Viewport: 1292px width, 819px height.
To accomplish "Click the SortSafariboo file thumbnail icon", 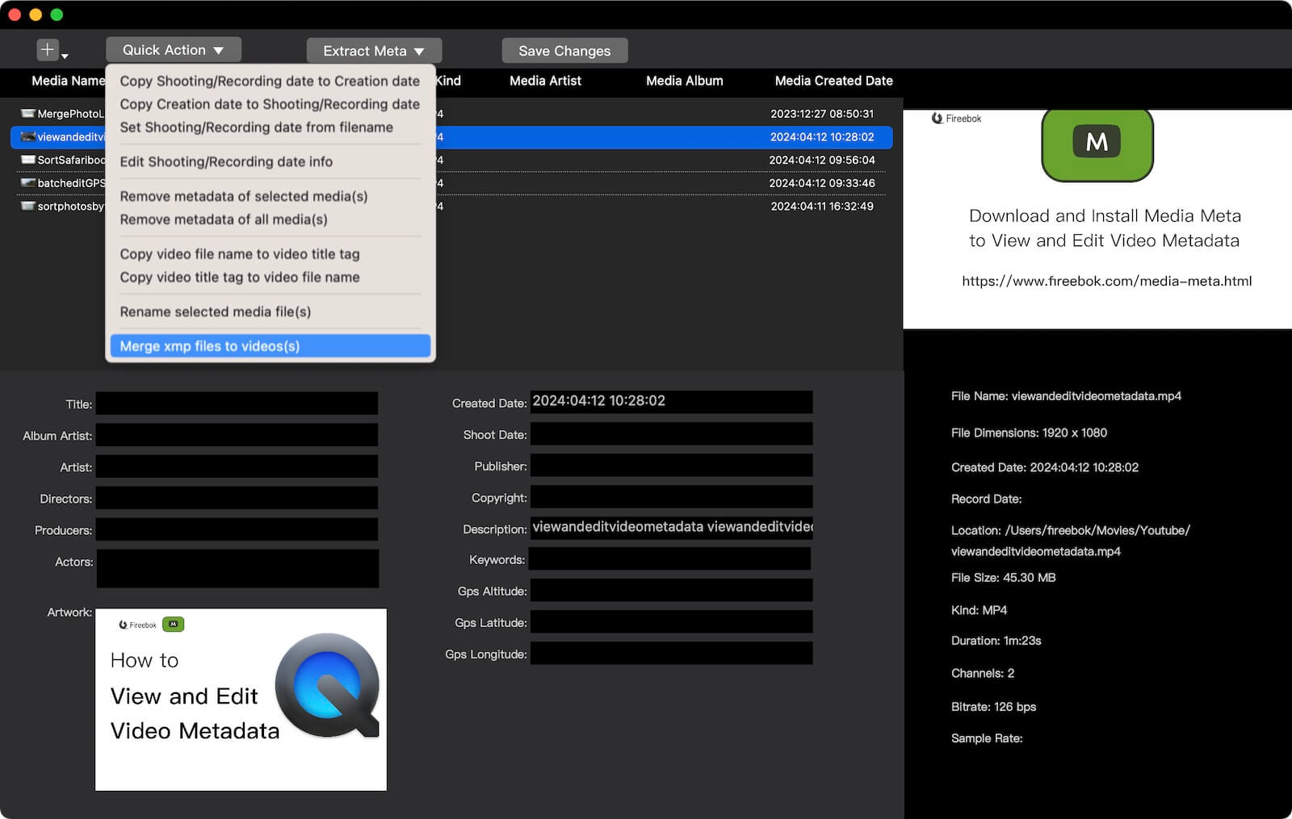I will click(x=28, y=160).
